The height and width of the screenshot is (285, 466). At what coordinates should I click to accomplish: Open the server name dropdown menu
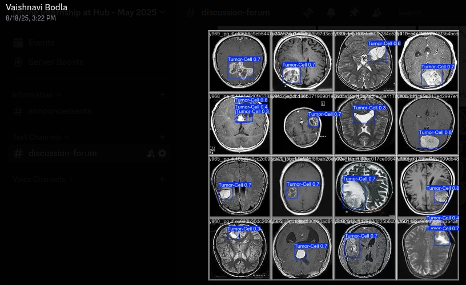(162, 12)
